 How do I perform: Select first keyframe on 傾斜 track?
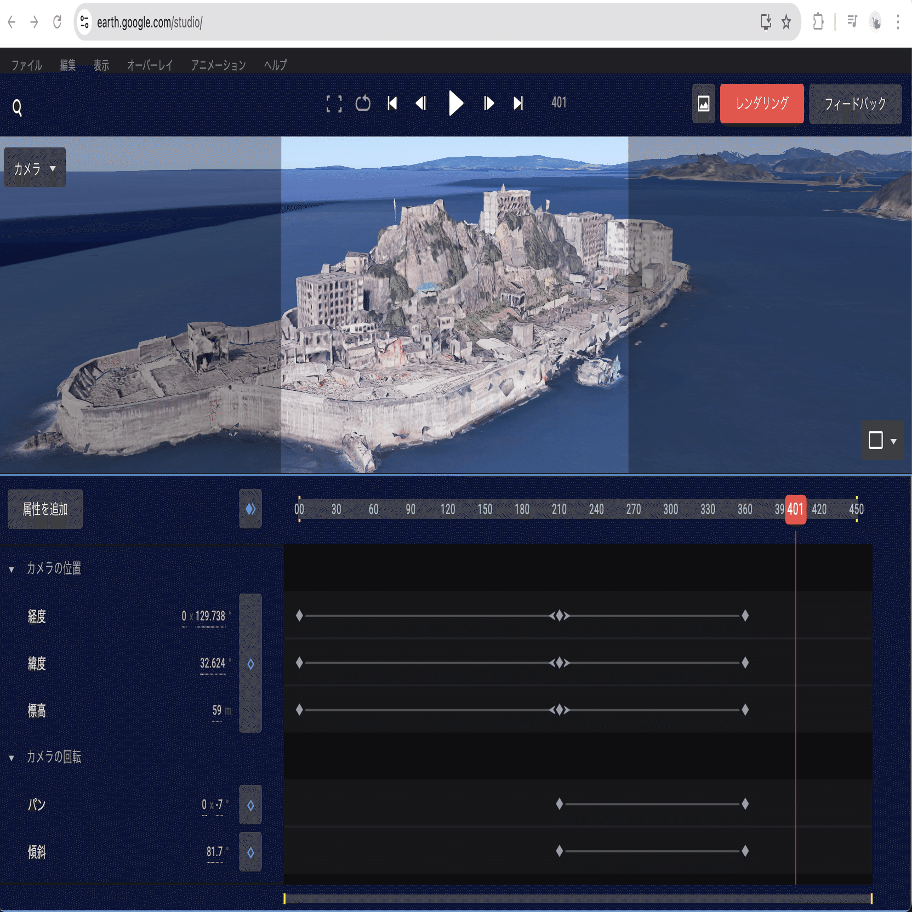[560, 851]
